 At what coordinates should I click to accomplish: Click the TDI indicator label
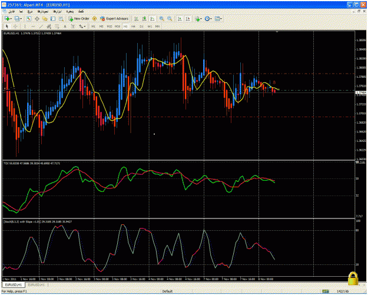pos(32,163)
